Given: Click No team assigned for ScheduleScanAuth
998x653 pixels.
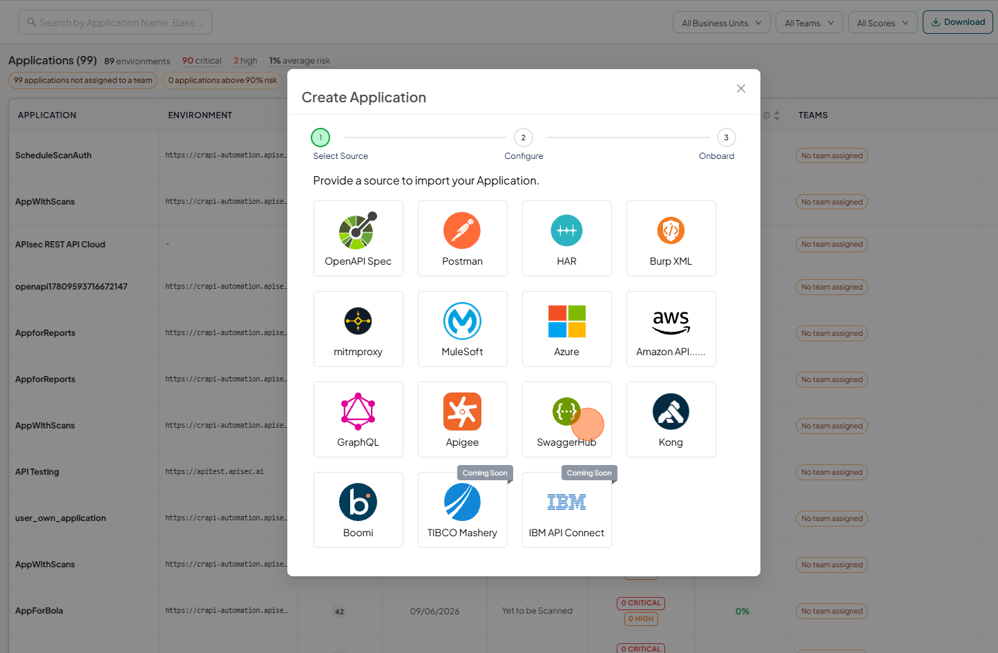Looking at the screenshot, I should 832,156.
